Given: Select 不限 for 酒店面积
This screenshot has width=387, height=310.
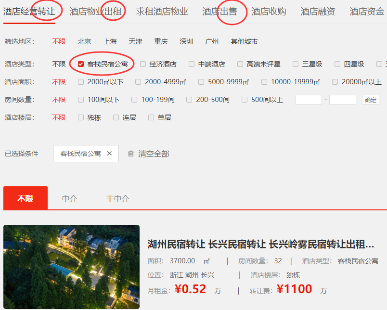Looking at the screenshot, I should [x=59, y=82].
